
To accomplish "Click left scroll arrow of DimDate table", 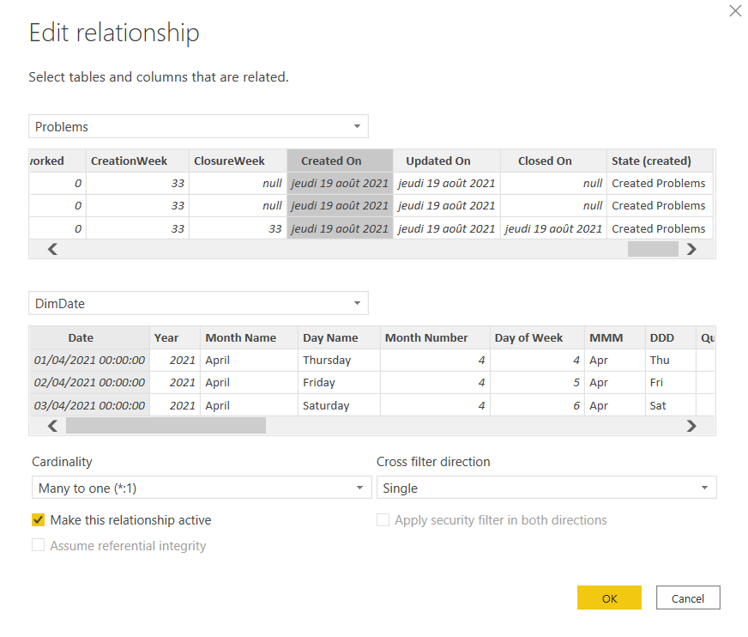I will [x=52, y=426].
